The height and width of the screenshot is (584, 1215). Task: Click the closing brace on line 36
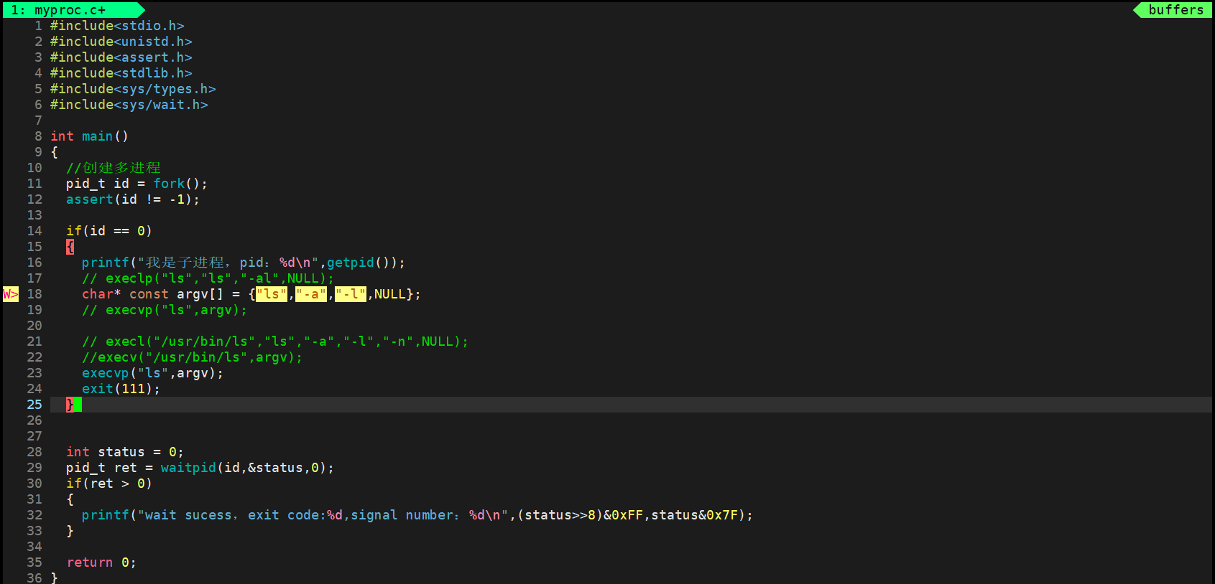pos(54,578)
